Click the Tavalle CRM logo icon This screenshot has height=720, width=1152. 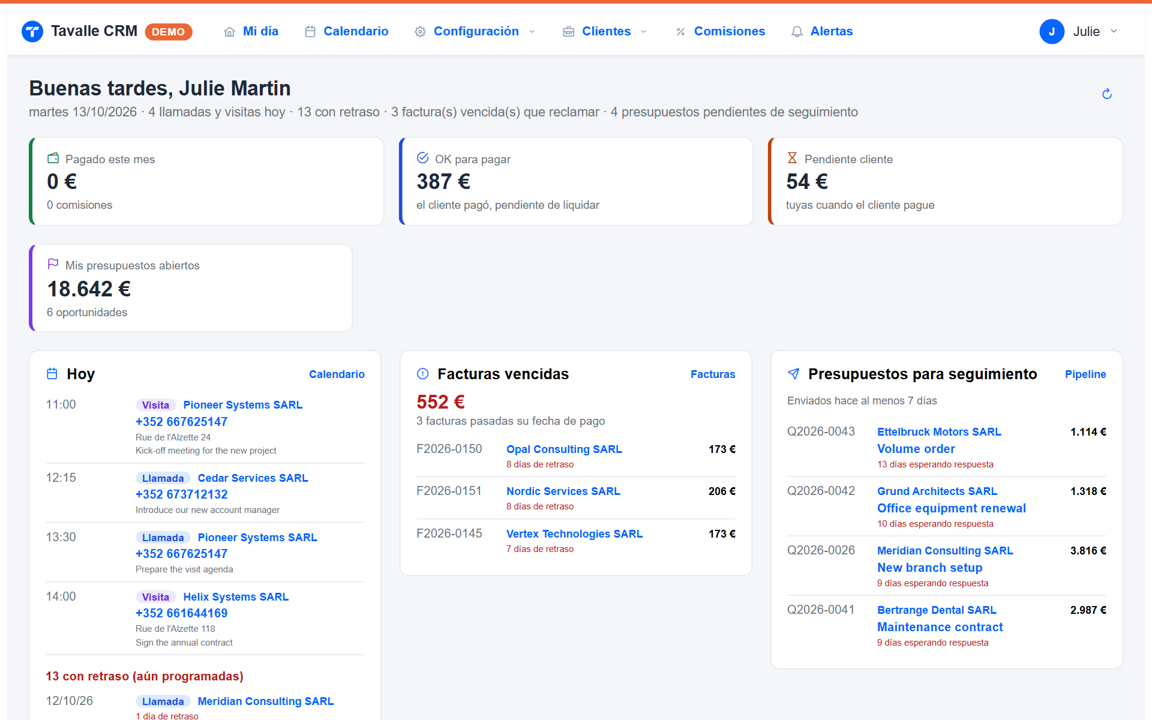32,31
